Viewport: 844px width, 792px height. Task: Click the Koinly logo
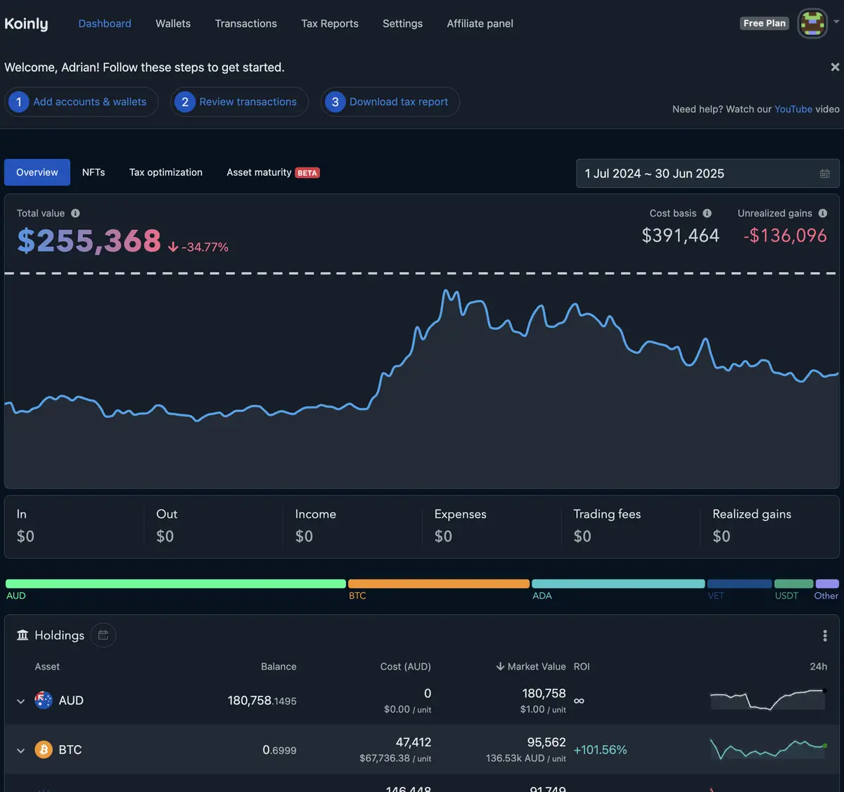[27, 23]
